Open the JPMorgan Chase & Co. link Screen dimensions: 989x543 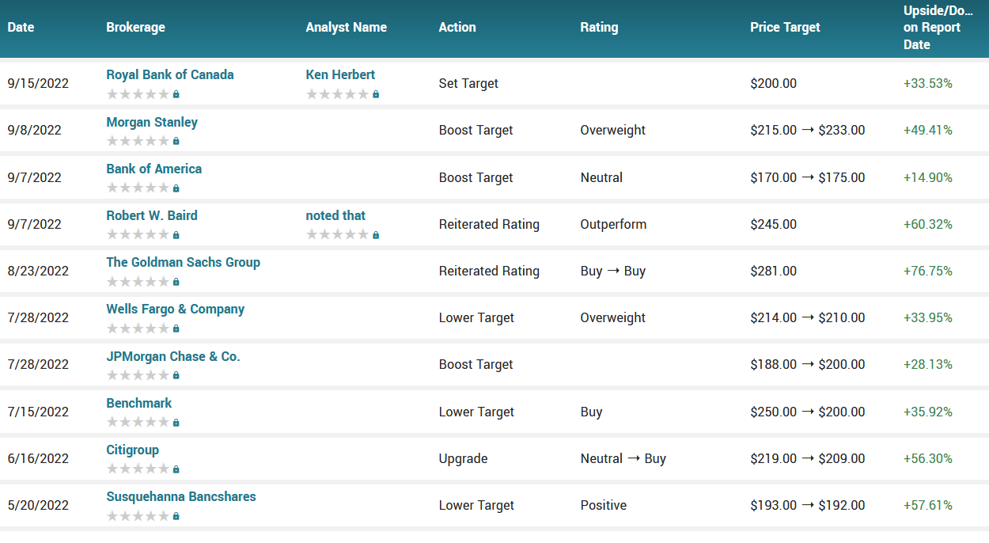coord(173,356)
